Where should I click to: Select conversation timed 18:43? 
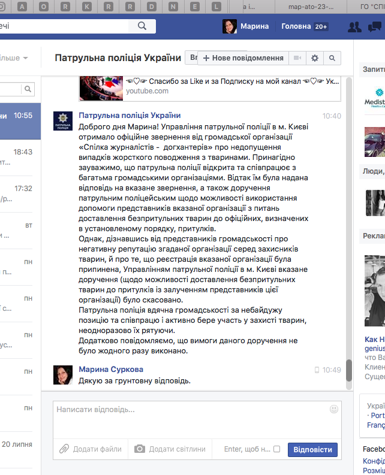[x=20, y=158]
